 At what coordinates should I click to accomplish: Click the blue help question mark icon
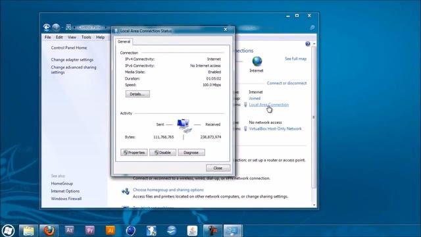(x=308, y=44)
